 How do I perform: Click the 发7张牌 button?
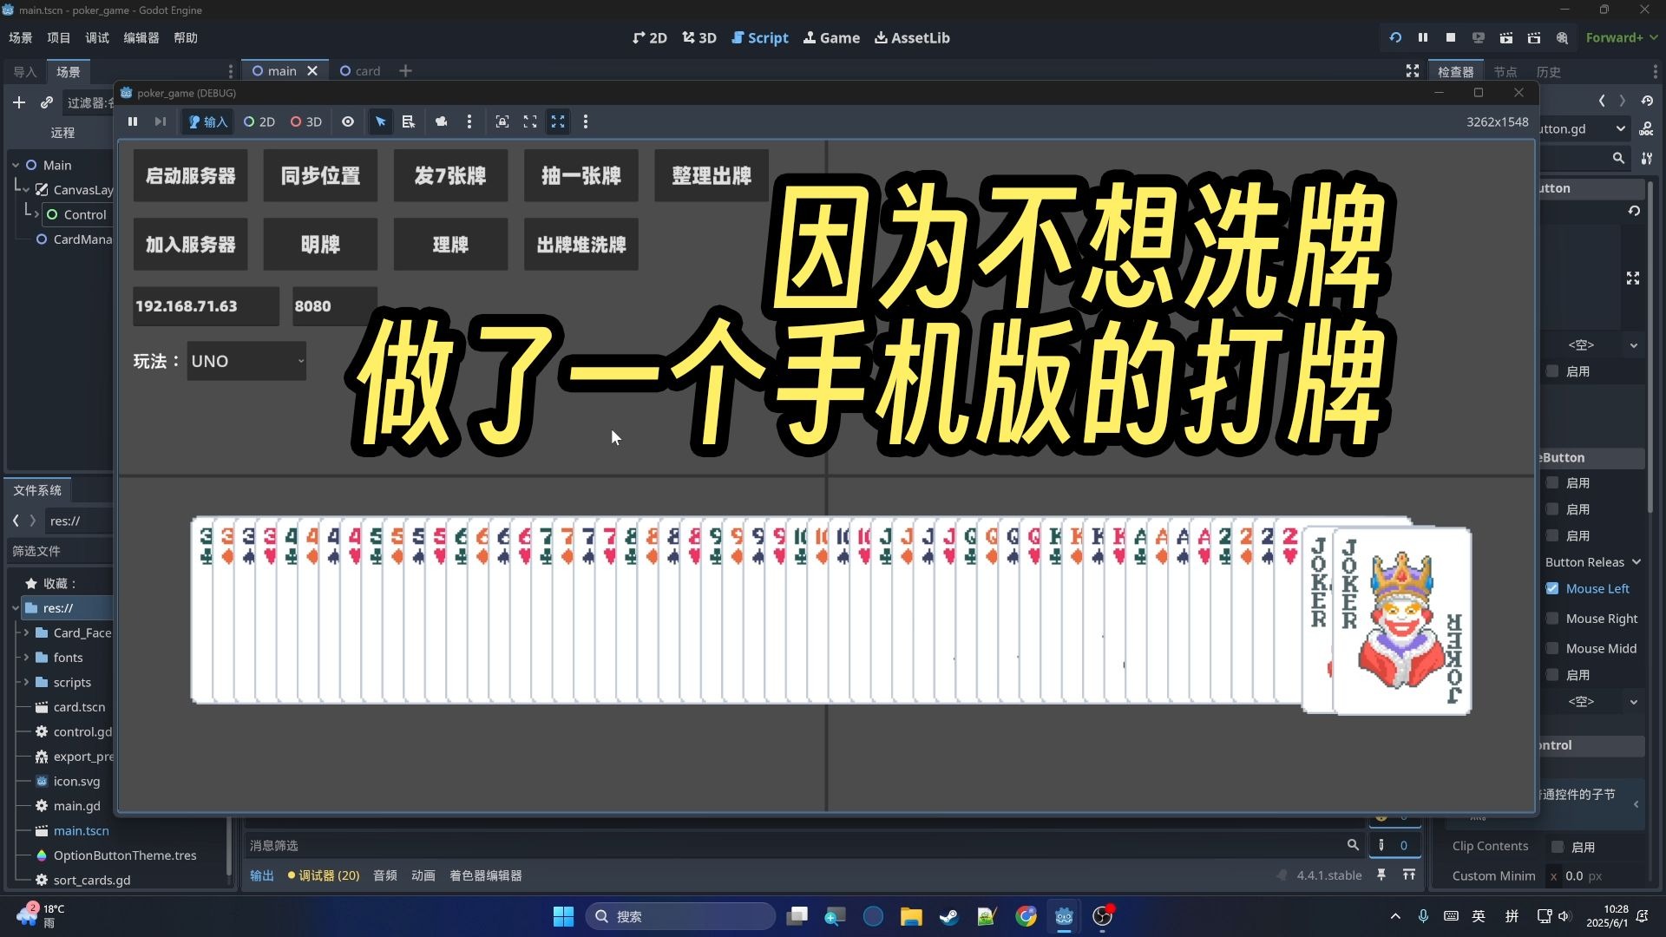click(x=449, y=175)
